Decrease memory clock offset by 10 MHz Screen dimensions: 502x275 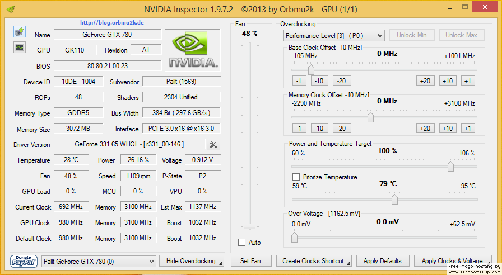(x=319, y=129)
